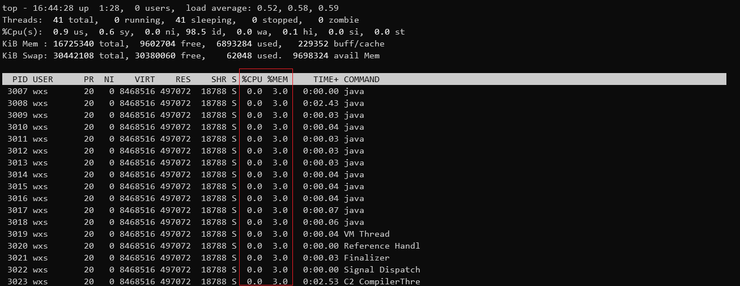Image resolution: width=740 pixels, height=286 pixels.
Task: Click the PID column header
Action: [x=20, y=79]
